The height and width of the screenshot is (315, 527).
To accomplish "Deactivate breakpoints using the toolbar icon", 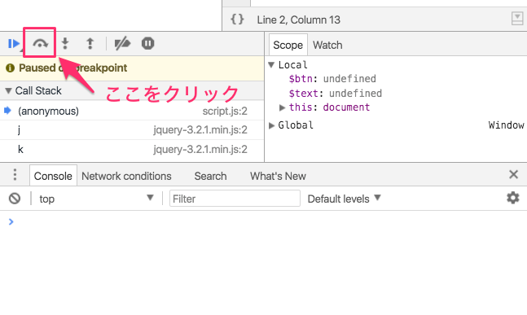I will pos(122,44).
